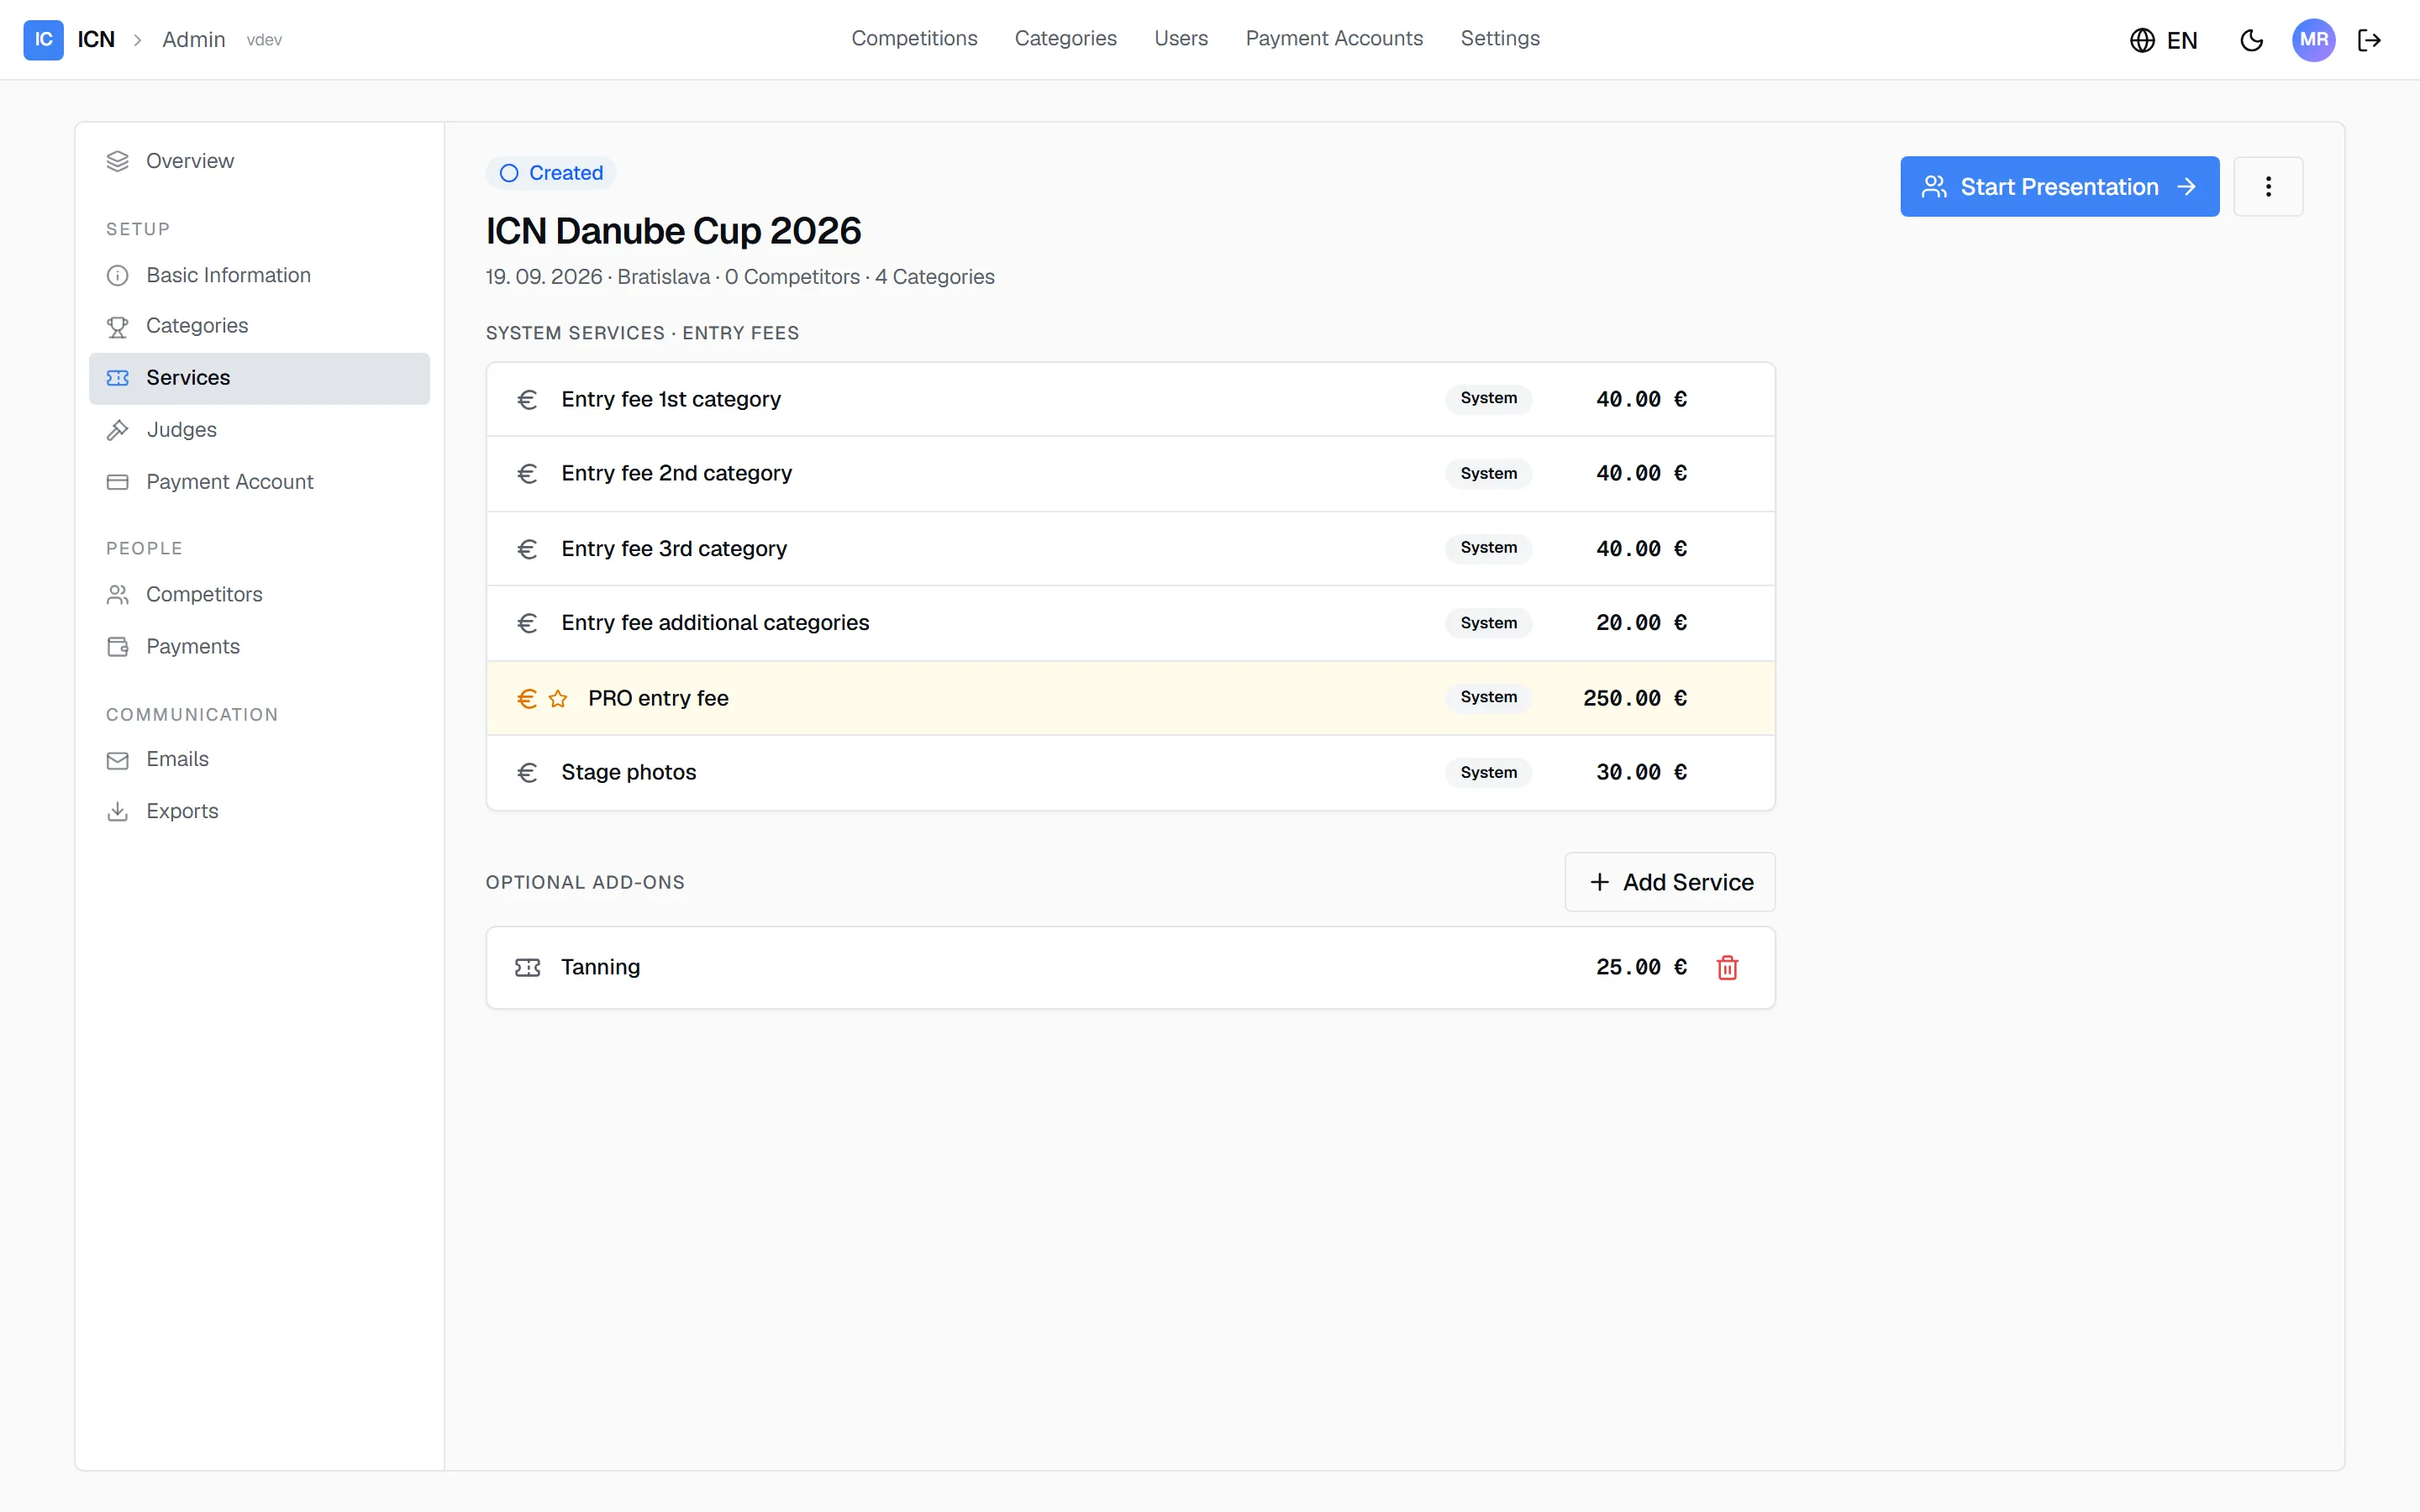Open Competitors in sidebar
This screenshot has width=2420, height=1512.
(259, 595)
